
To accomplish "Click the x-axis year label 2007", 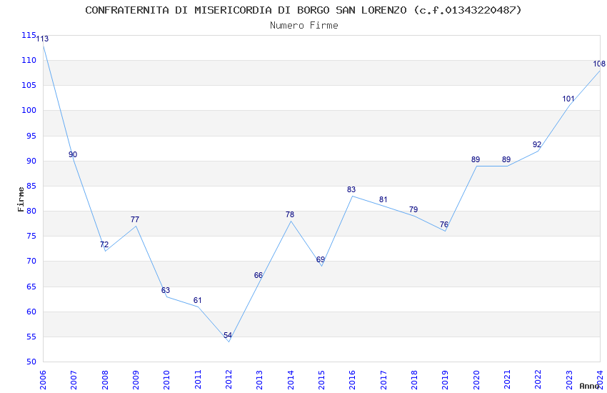I will (x=74, y=380).
